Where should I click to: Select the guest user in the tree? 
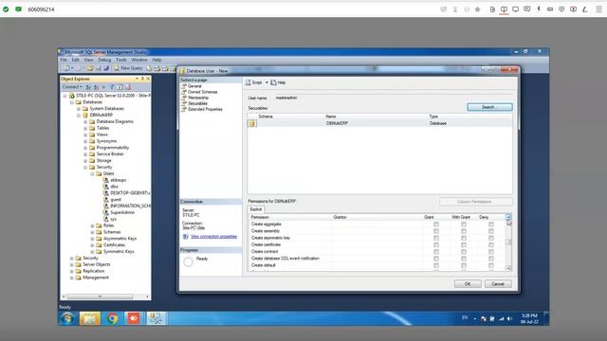[x=116, y=200]
